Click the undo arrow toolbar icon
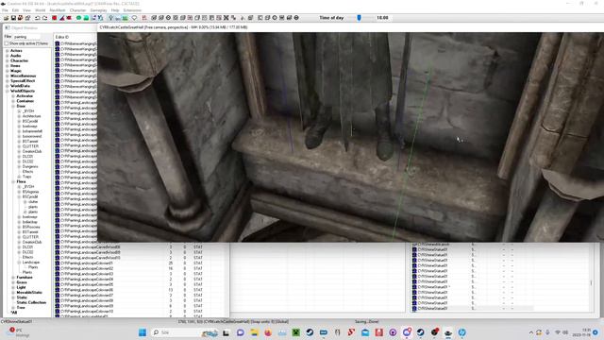Viewport: 604px width, 340px height. click(x=38, y=18)
